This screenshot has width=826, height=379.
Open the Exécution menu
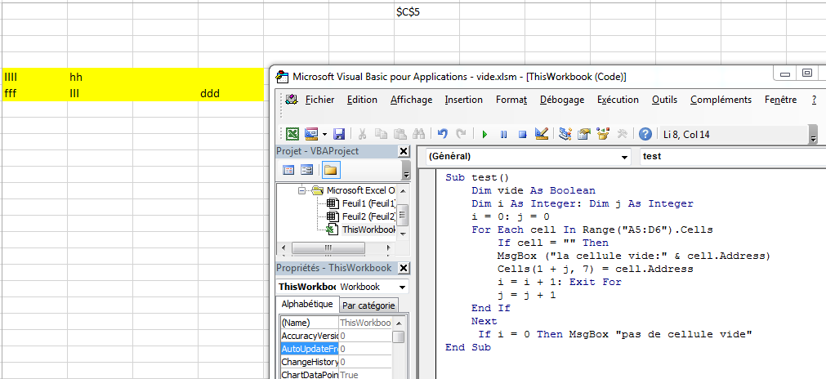pos(618,100)
